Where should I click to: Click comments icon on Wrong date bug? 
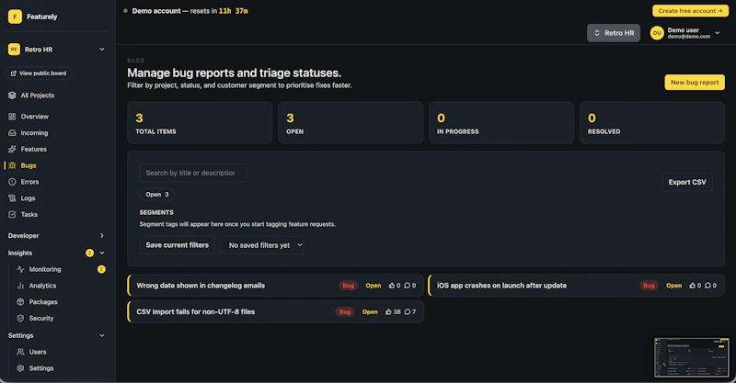[407, 286]
